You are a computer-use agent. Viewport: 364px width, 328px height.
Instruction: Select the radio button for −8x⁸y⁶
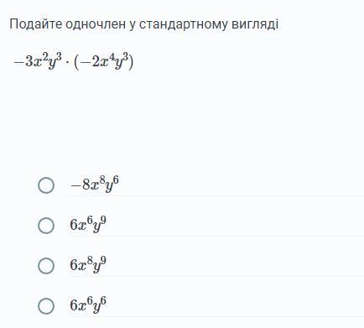pyautogui.click(x=46, y=185)
